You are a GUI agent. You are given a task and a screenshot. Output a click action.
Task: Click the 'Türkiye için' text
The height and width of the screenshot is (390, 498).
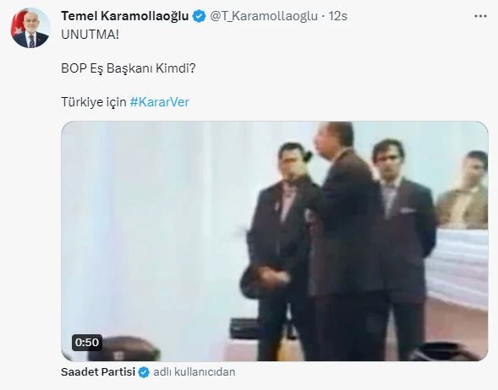[94, 102]
